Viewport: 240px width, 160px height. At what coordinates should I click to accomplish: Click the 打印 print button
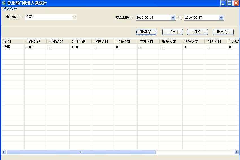pos(195,32)
